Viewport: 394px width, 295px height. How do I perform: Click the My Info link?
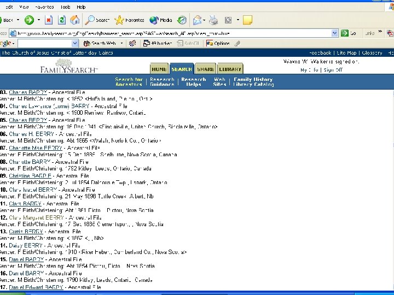(x=309, y=70)
